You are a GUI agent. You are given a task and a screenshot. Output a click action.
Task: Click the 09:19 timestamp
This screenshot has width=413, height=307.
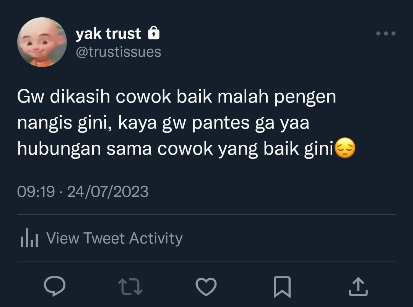pos(36,191)
